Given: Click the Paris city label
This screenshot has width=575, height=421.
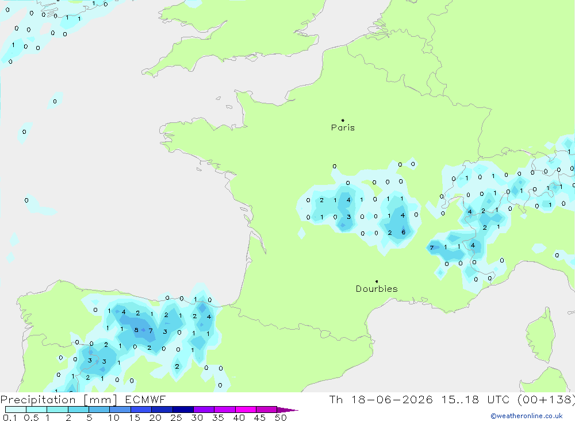Looking at the screenshot, I should pyautogui.click(x=343, y=128).
